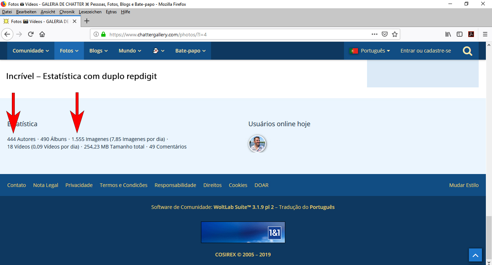
Task: Save the page to Pocket icon
Action: pos(385,34)
